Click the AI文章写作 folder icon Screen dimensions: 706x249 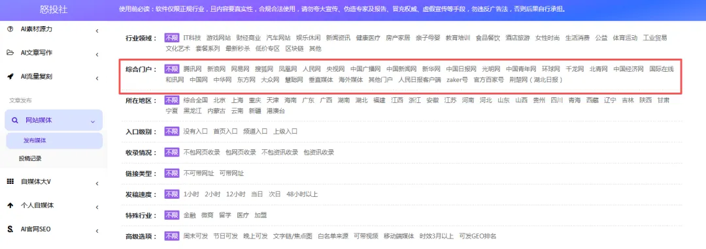[10, 53]
